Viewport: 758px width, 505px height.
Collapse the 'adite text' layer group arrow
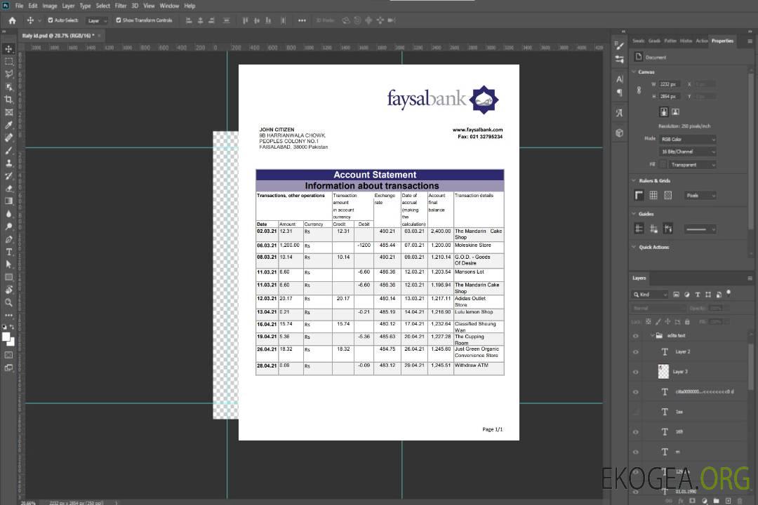(x=652, y=335)
